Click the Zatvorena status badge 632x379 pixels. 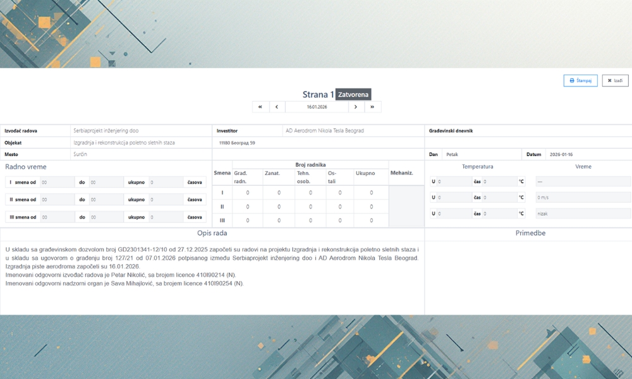point(353,95)
